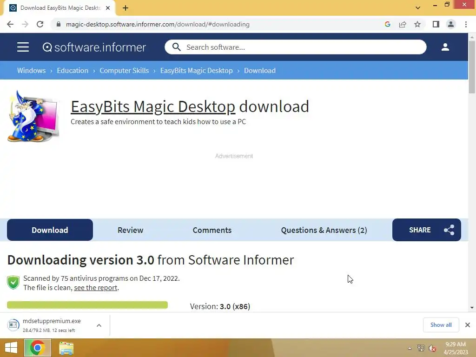Click the EasyBits wizard product thumbnail

[33, 116]
